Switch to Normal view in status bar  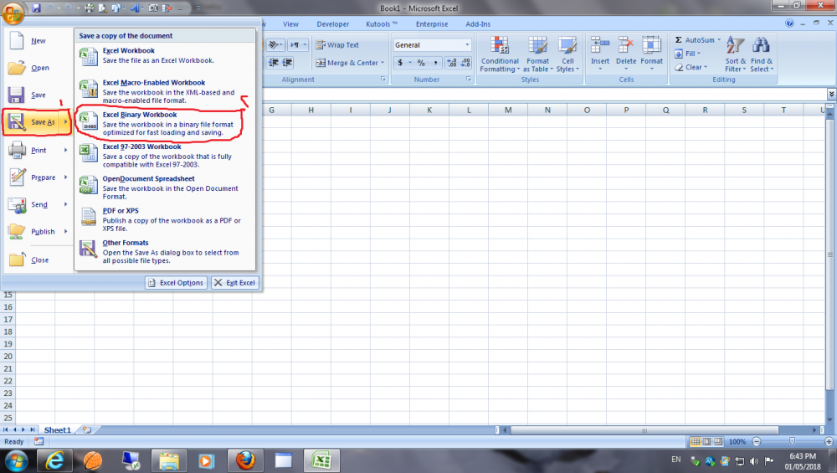[695, 442]
